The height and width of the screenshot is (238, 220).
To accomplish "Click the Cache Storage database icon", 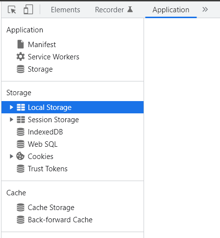I will click(21, 208).
